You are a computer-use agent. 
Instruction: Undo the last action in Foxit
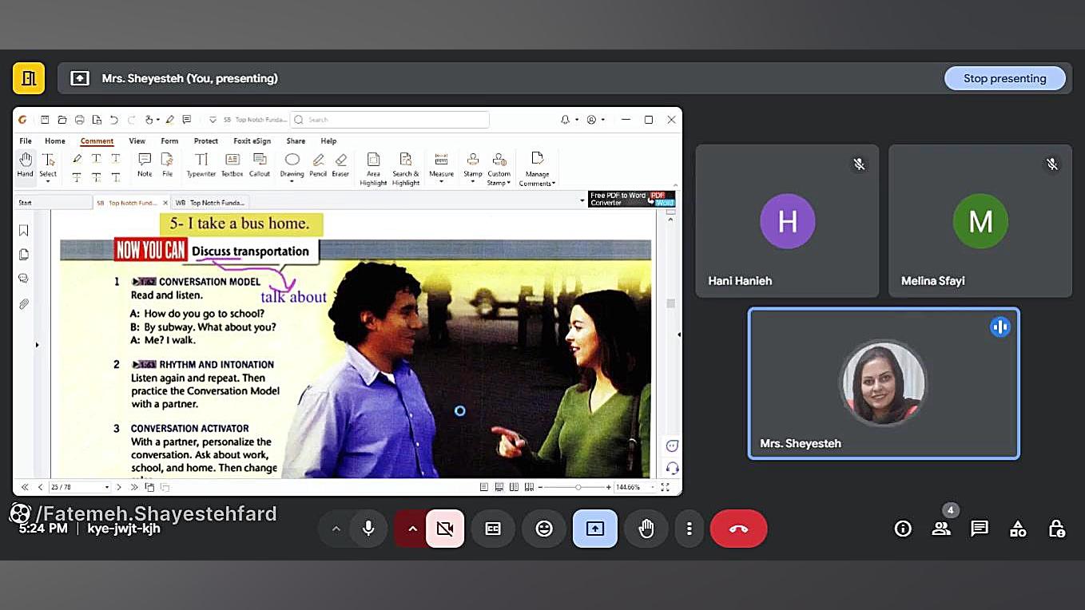(114, 120)
